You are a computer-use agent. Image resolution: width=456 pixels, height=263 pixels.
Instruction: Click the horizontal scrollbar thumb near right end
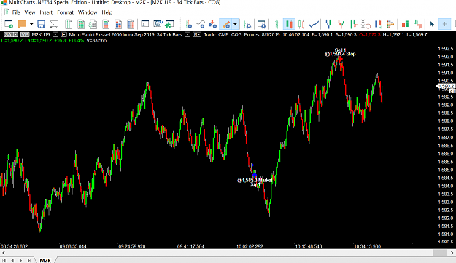pyautogui.click(x=440, y=253)
